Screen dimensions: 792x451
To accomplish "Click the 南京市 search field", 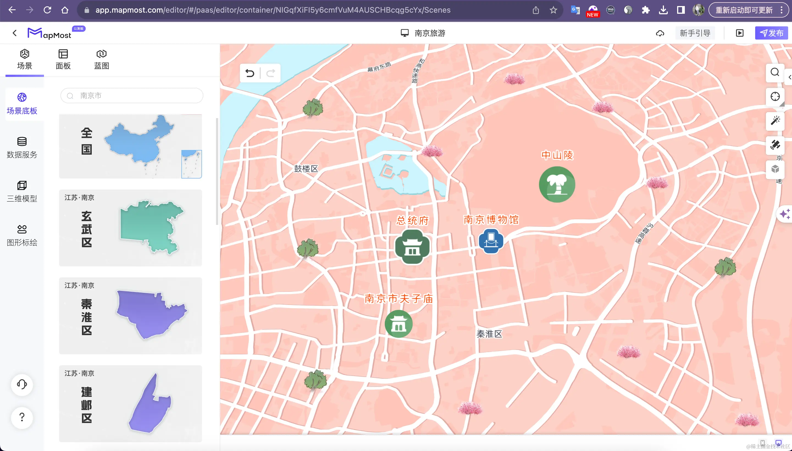I will [132, 95].
